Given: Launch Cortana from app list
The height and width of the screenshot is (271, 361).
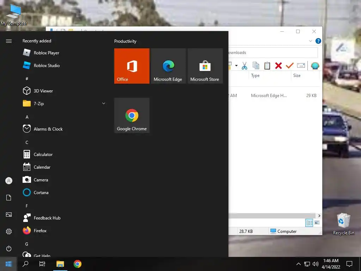Looking at the screenshot, I should point(65,192).
